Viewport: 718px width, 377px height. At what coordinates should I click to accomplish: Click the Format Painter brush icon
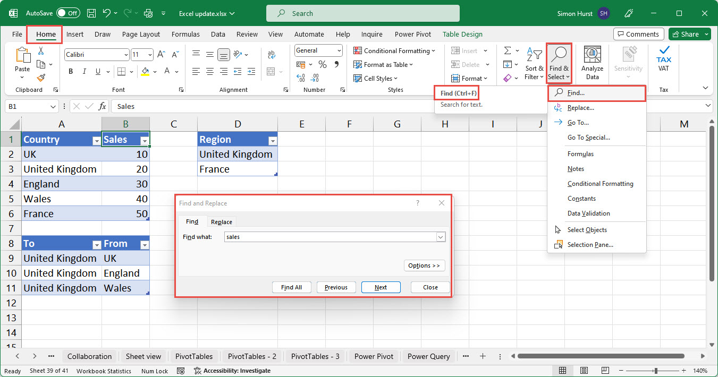[41, 78]
